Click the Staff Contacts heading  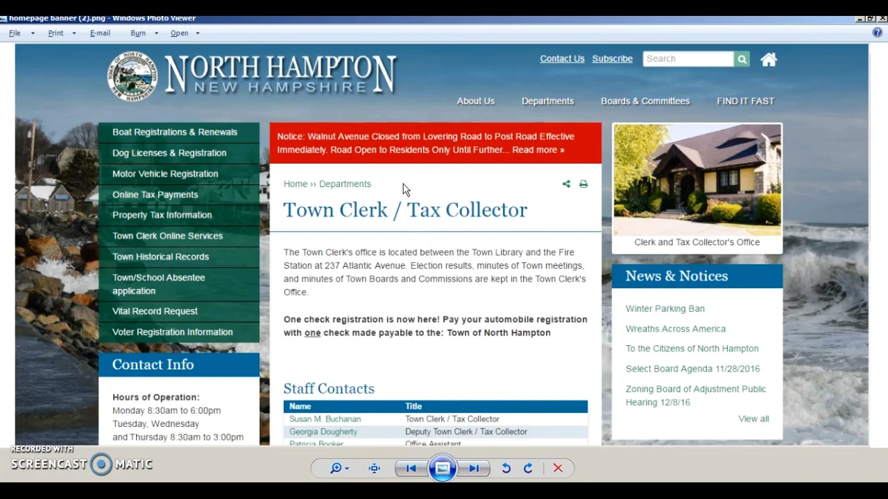coord(329,389)
